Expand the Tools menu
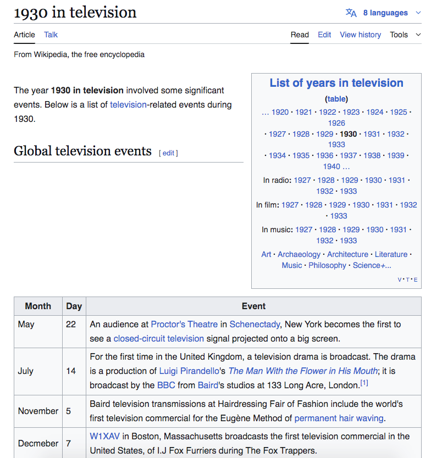431x458 pixels. click(405, 35)
